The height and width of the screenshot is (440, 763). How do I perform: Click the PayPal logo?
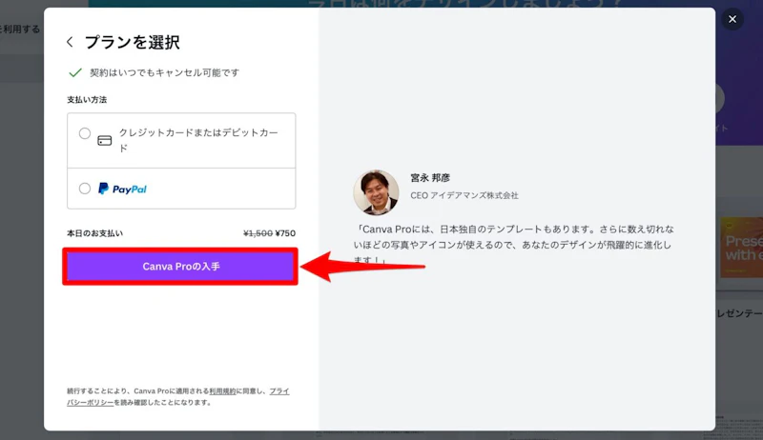click(122, 189)
